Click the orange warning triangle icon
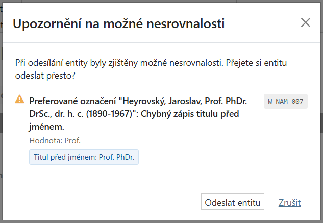 (20, 99)
